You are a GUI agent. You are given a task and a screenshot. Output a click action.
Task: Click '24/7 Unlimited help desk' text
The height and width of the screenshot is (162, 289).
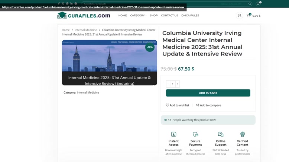[x=221, y=152]
